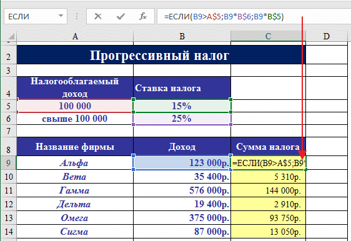
Task: Select row 3 header
Action: tap(8, 71)
